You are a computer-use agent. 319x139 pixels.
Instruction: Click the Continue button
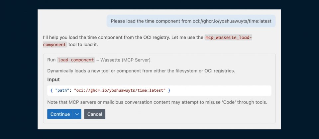[x=60, y=114]
